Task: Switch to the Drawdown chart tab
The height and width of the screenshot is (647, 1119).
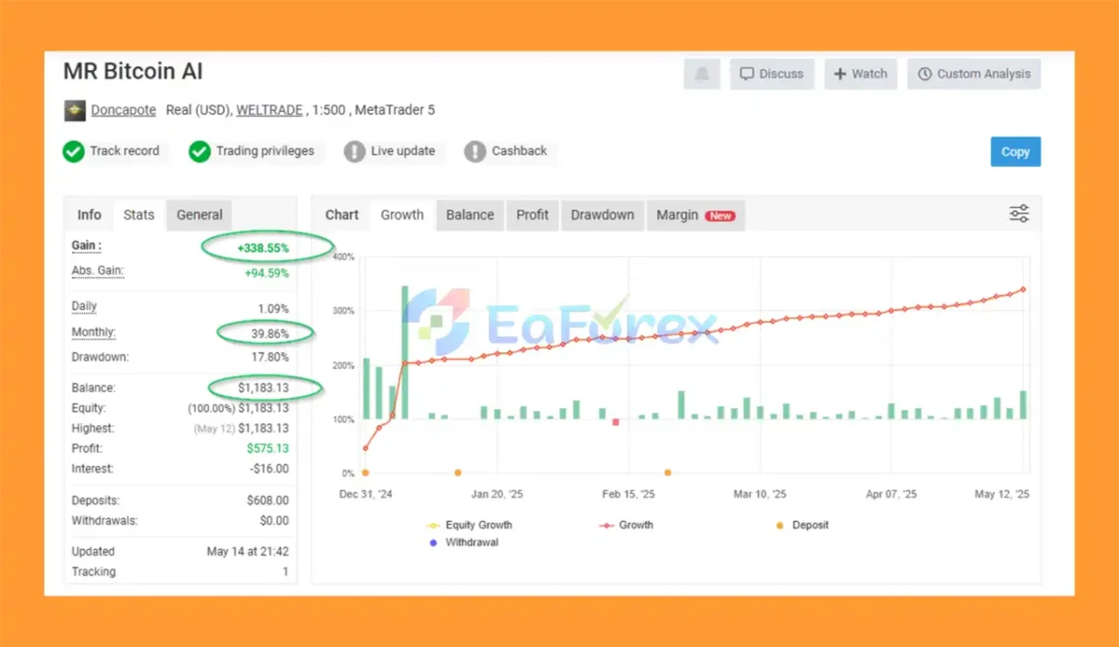Action: pos(602,214)
